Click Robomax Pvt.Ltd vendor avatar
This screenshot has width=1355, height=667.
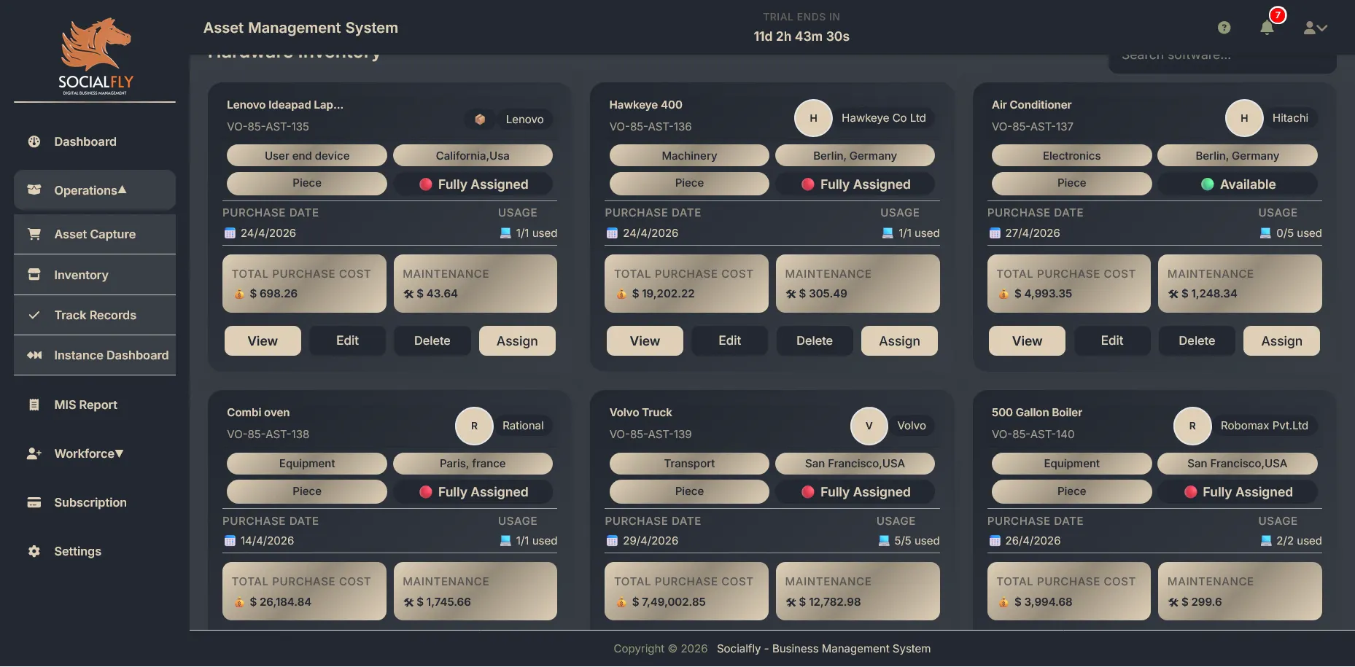point(1192,426)
